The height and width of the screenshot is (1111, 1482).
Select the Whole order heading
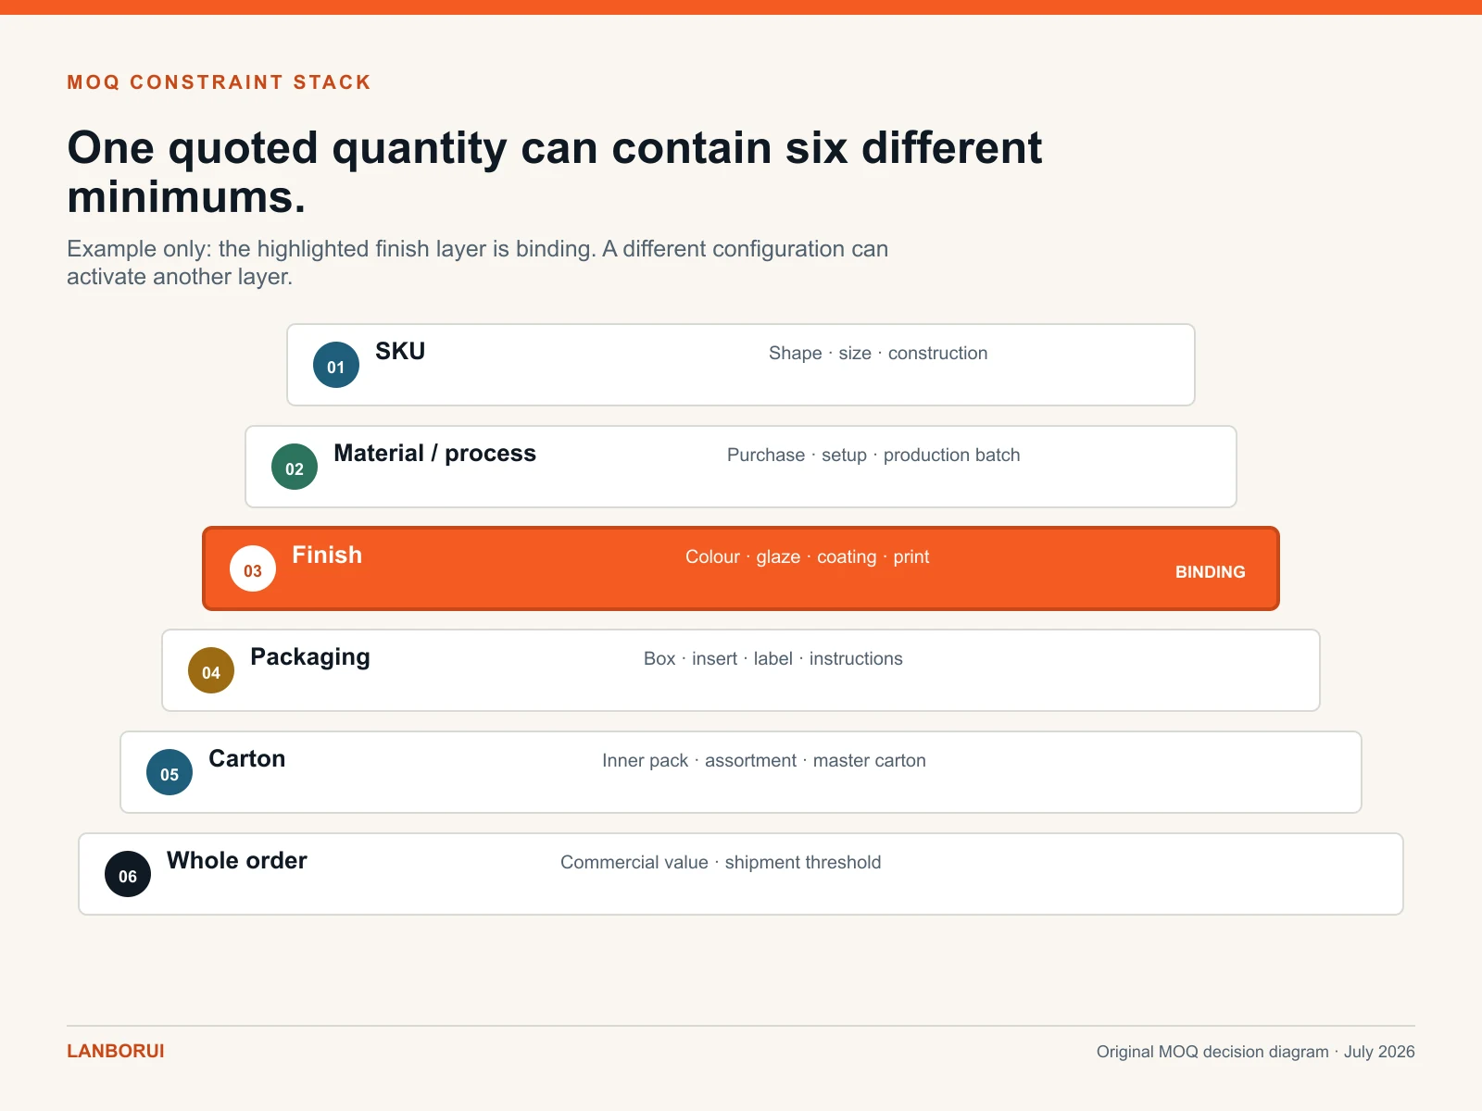237,861
